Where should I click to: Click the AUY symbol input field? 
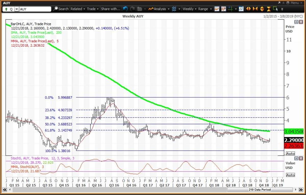coord(35,9)
